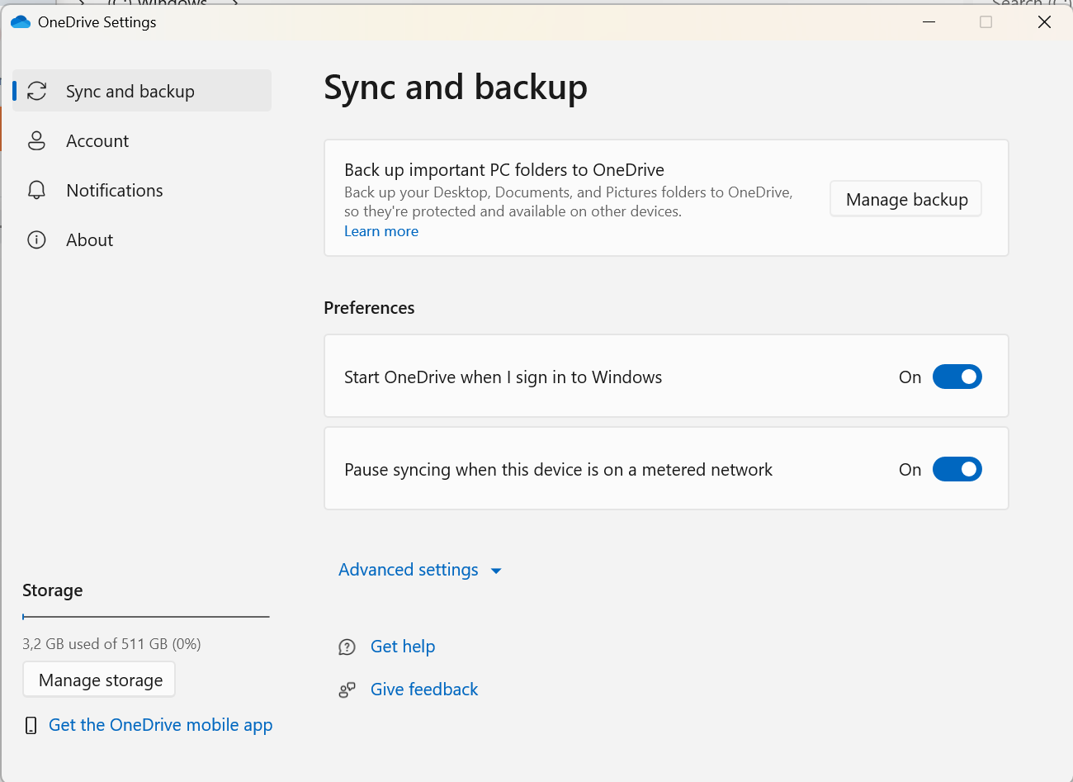Open the Sync and backup section
The height and width of the screenshot is (782, 1073).
tap(142, 91)
